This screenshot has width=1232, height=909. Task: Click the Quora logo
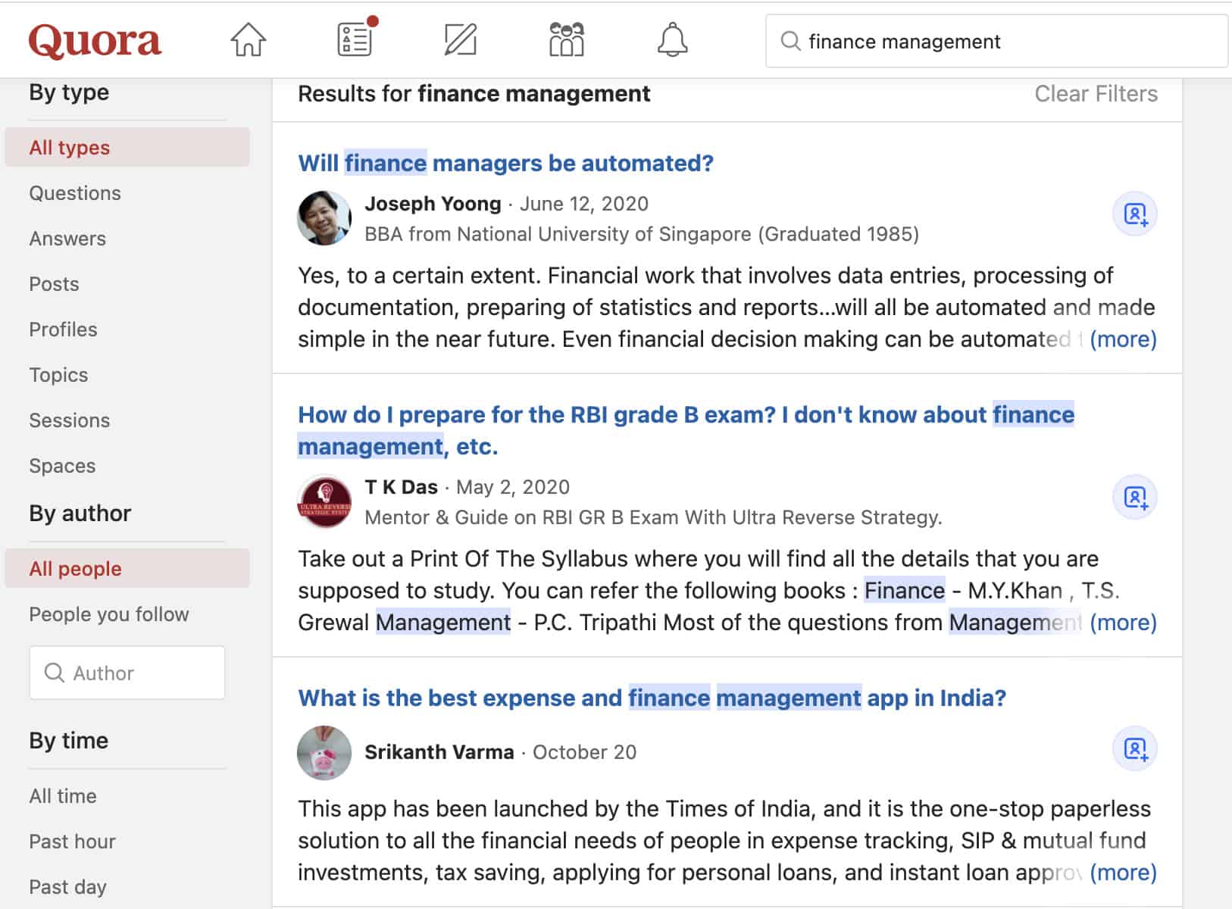[95, 41]
